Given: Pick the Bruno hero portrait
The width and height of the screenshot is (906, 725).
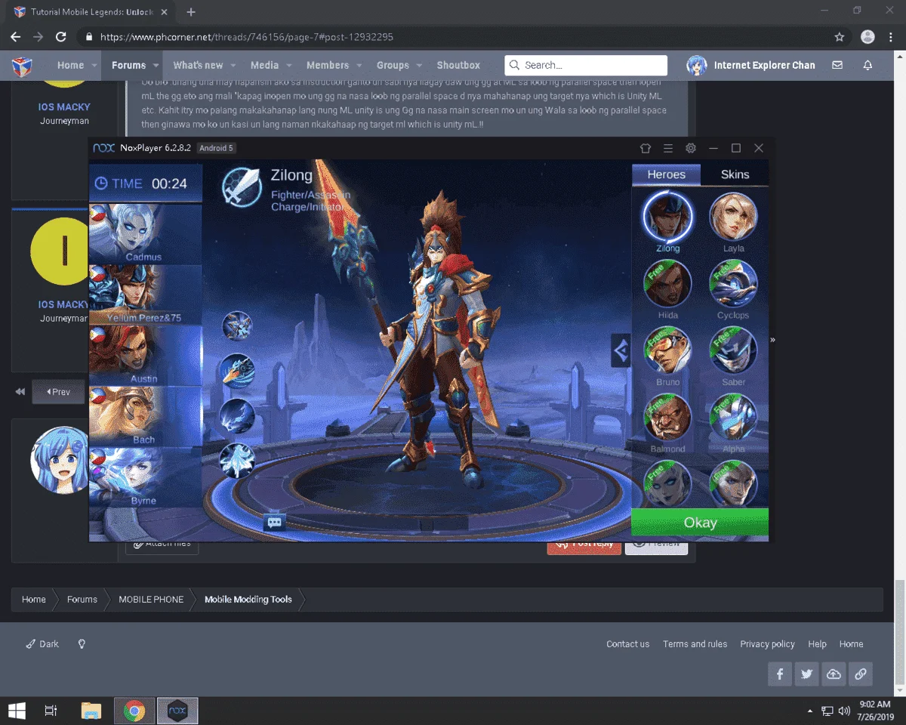Looking at the screenshot, I should [667, 350].
